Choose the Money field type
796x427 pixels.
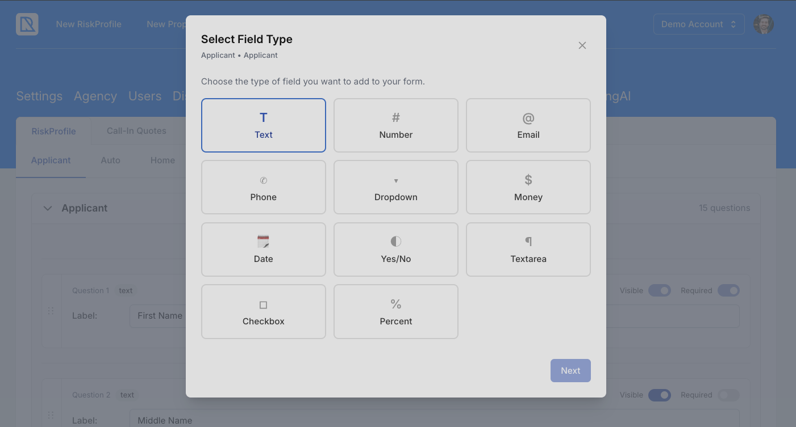(x=528, y=187)
